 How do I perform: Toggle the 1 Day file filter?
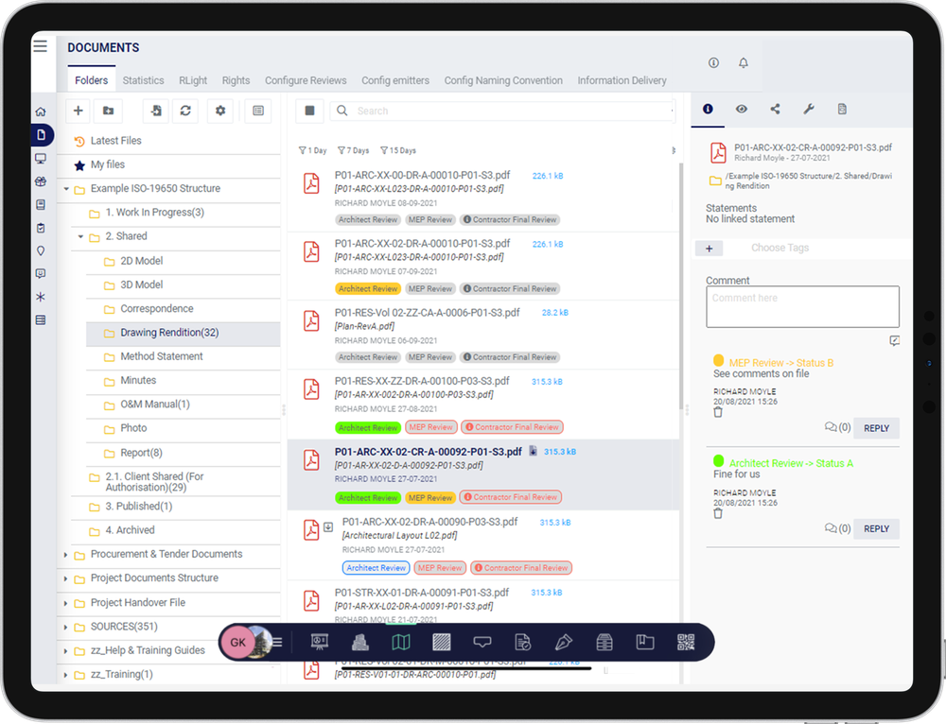pyautogui.click(x=312, y=150)
